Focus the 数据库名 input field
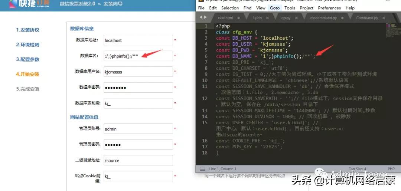The height and width of the screenshot is (191, 401). pyautogui.click(x=138, y=56)
